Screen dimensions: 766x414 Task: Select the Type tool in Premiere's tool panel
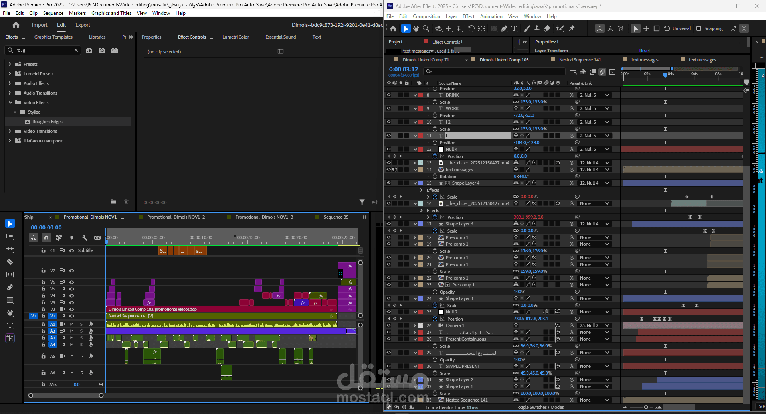pos(10,325)
